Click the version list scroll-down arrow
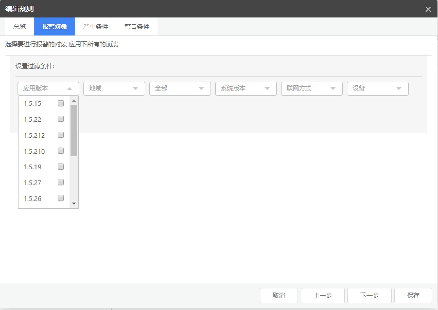The image size is (438, 310). 74,204
